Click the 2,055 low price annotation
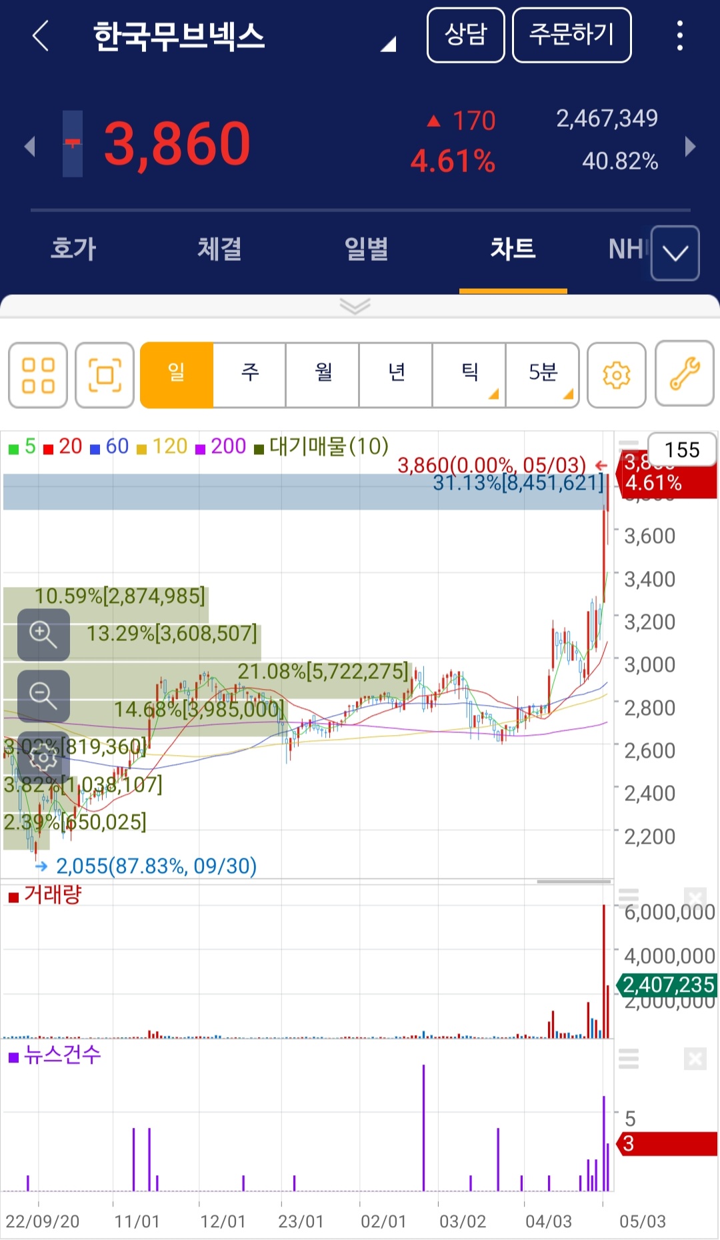Screen dimensions: 720x1240 point(146,866)
